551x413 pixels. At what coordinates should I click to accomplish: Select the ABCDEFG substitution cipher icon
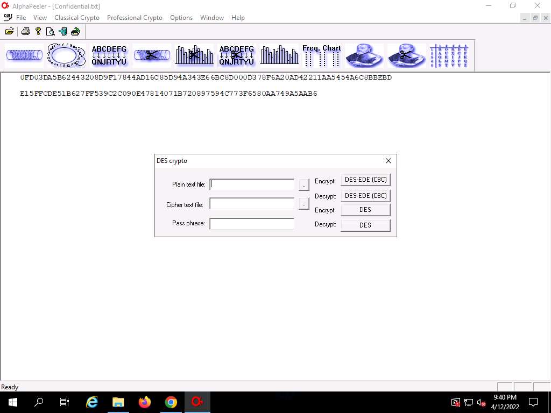(x=109, y=55)
